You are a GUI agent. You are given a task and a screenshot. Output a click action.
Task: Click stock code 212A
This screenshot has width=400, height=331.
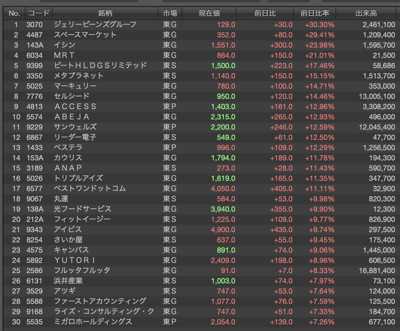click(x=35, y=219)
